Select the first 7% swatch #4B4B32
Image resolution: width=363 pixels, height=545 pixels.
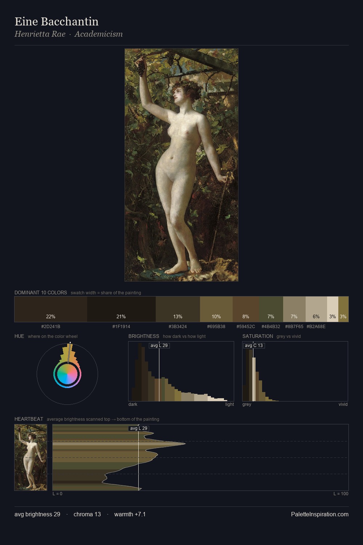(271, 309)
